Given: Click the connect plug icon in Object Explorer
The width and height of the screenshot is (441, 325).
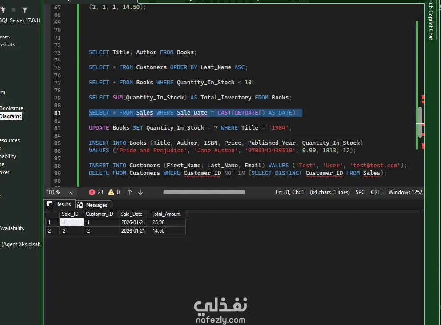Looking at the screenshot, I should [3, 10].
